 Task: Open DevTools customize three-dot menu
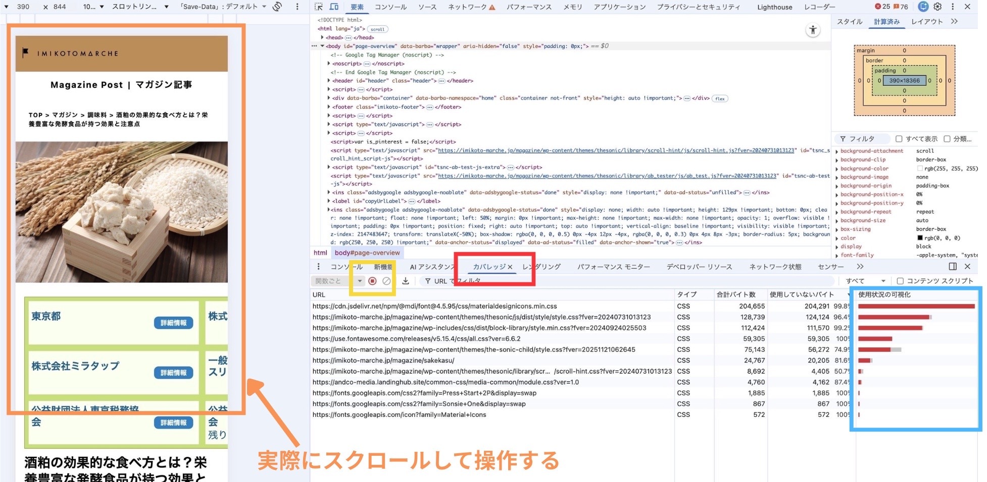(953, 7)
